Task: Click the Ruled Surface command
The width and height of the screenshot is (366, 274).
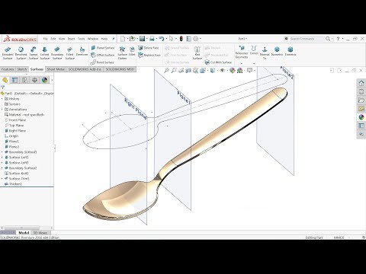Action: point(102,62)
